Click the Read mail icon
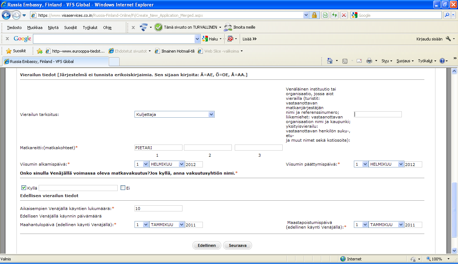The height and width of the screenshot is (264, 458). coord(359,61)
